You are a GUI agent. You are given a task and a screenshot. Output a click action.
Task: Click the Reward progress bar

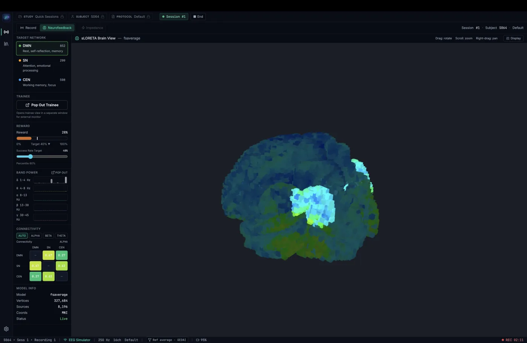coord(42,138)
